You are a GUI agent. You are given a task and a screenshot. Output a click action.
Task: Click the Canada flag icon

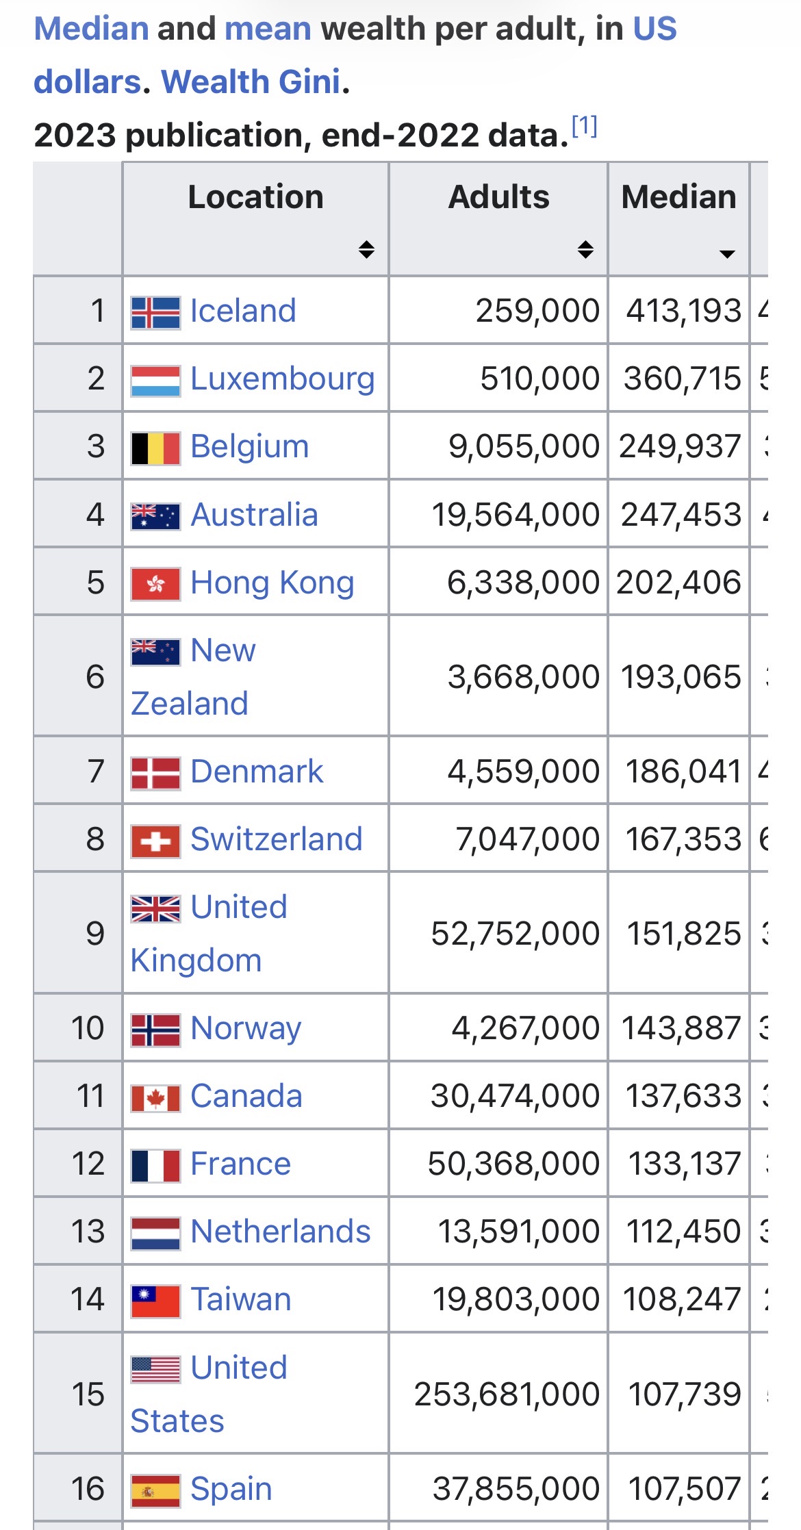156,1098
